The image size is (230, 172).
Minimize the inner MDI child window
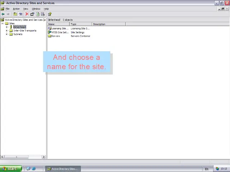219,9
